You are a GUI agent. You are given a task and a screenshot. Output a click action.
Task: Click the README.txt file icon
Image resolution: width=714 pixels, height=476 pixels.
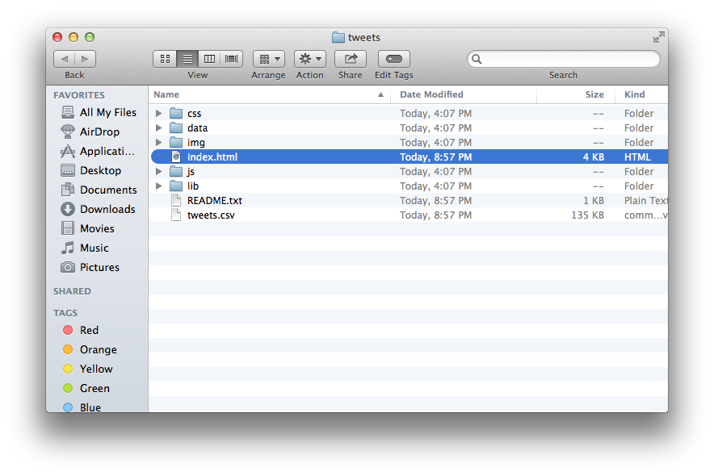tap(176, 201)
